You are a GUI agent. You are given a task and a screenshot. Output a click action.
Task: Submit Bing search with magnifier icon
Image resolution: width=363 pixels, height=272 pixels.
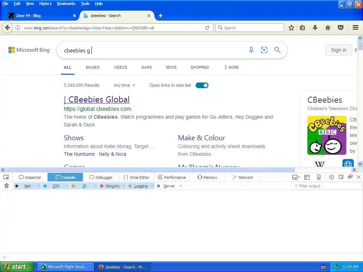pyautogui.click(x=277, y=50)
